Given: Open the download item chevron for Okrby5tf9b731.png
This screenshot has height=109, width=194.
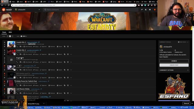Looking at the screenshot, I should coord(44,104).
